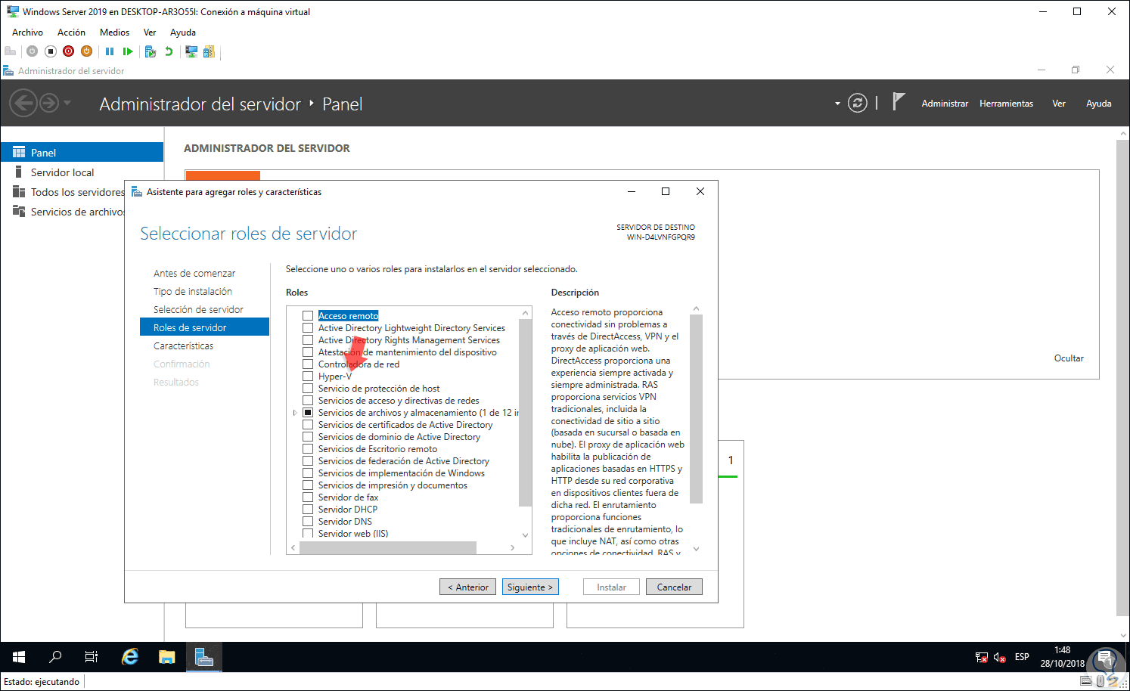Click Siguiente to continue the wizard

[530, 587]
